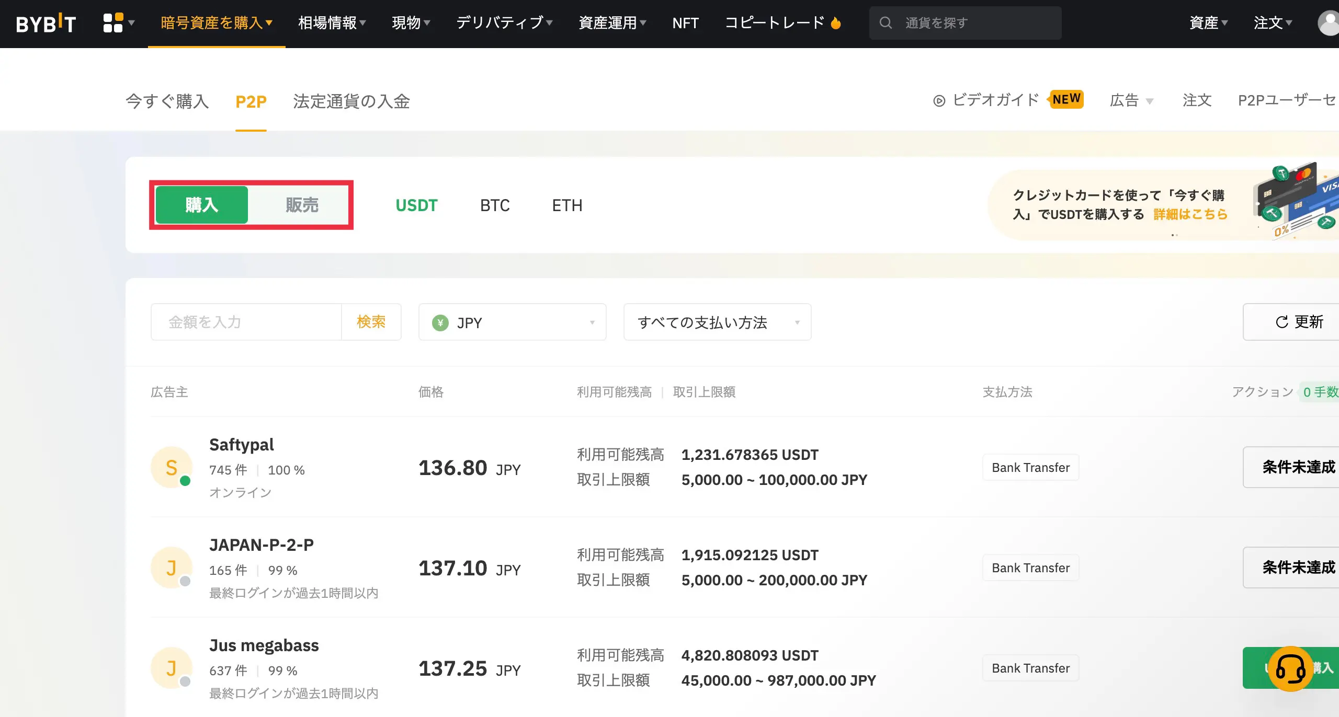The height and width of the screenshot is (717, 1339).
Task: Open the JPY currency dropdown
Action: pyautogui.click(x=512, y=322)
